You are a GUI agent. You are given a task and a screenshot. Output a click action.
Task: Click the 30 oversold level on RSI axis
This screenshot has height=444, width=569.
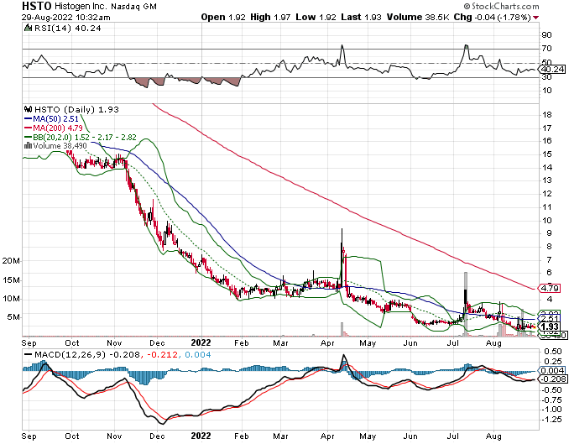click(x=547, y=77)
